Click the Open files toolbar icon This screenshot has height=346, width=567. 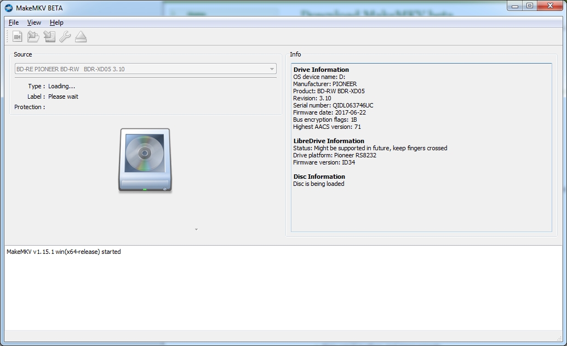[18, 37]
